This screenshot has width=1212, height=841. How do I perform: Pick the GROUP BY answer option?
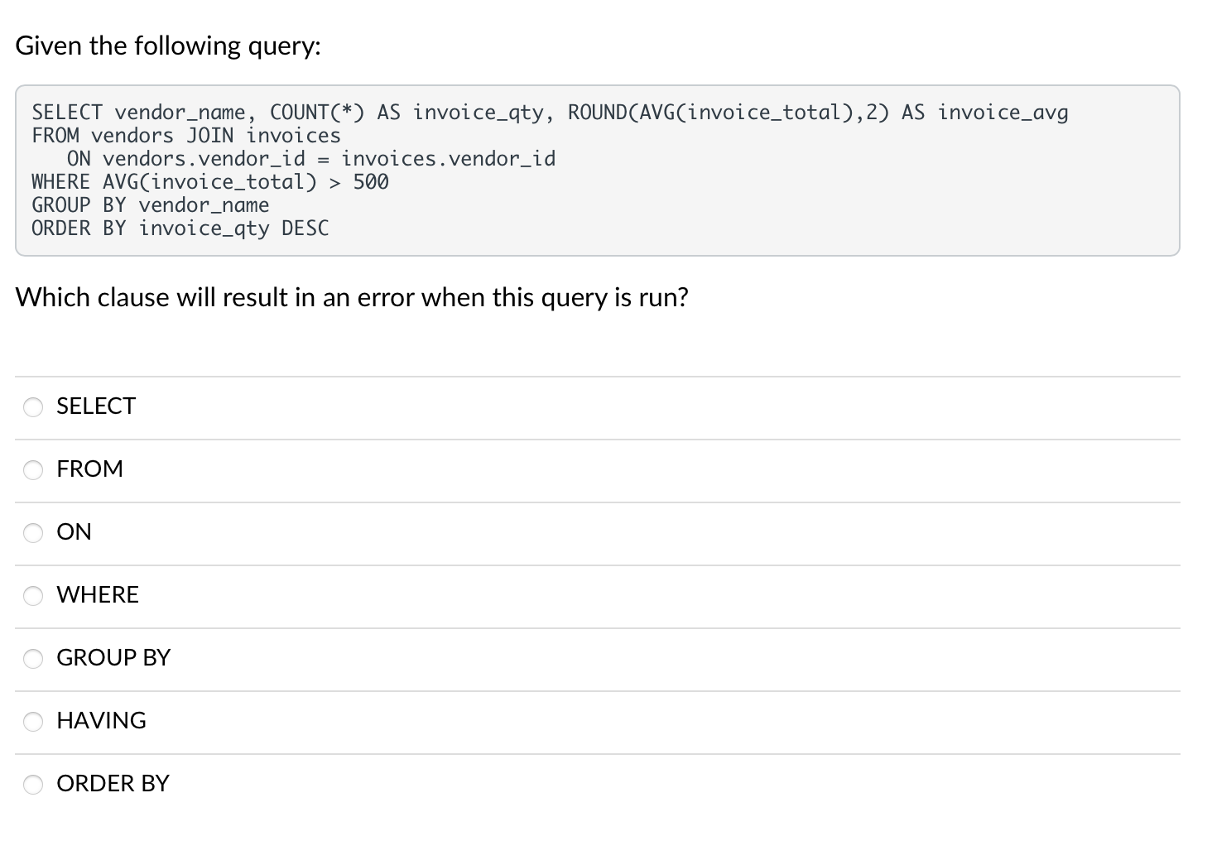click(x=32, y=659)
